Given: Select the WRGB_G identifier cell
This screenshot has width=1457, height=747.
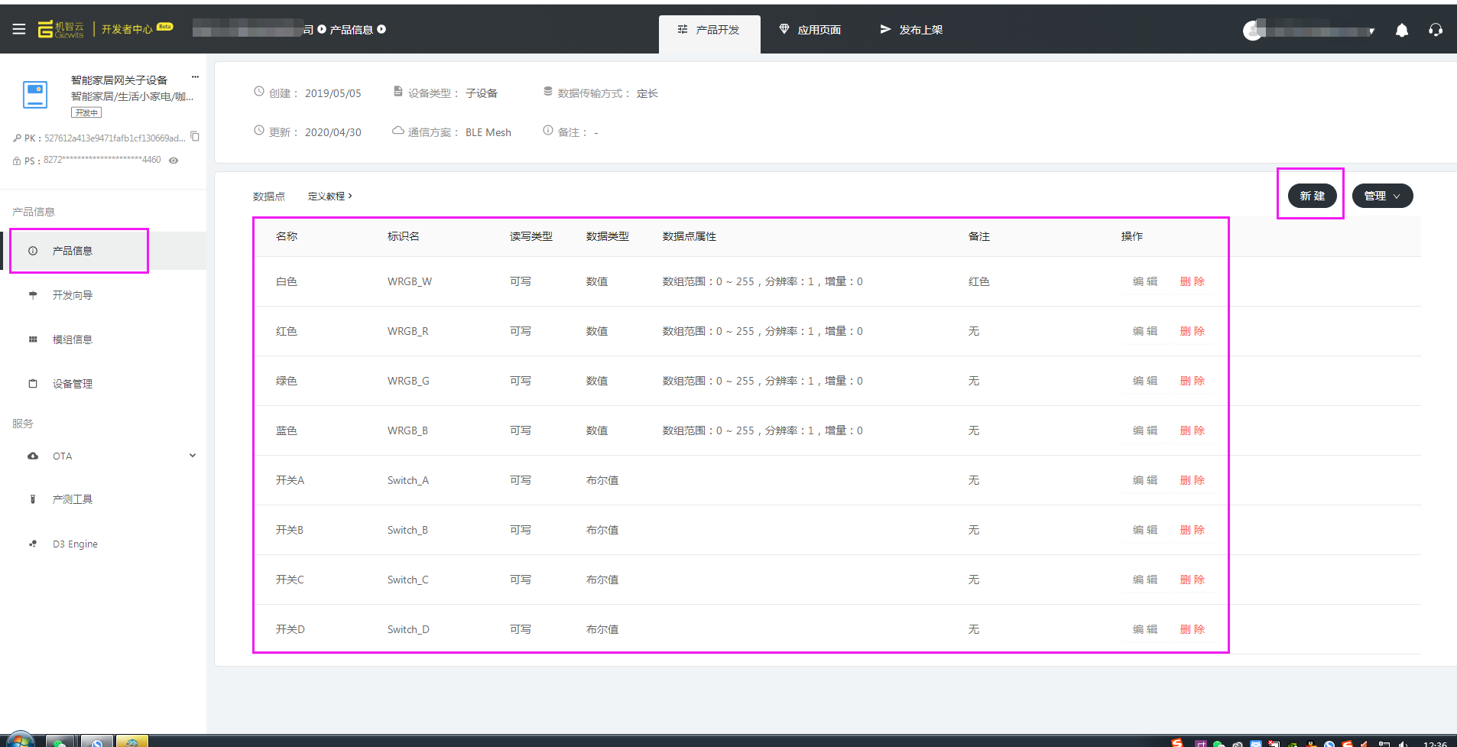Looking at the screenshot, I should 408,381.
